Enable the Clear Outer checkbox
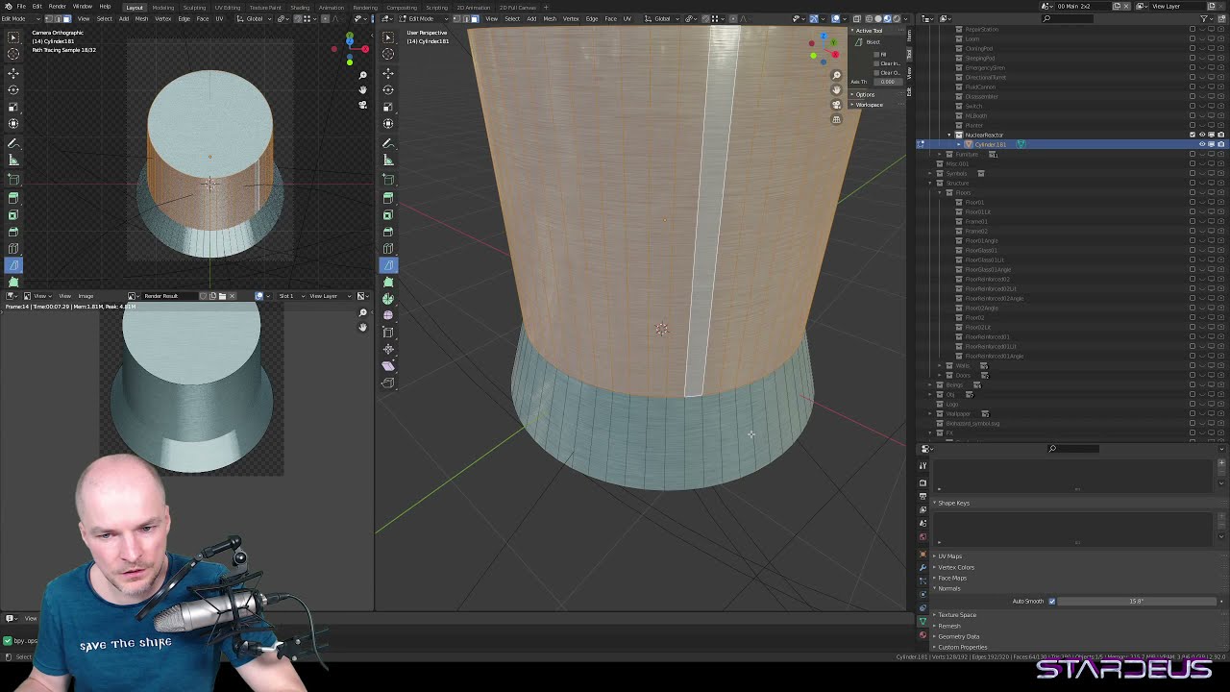This screenshot has height=692, width=1230. 876,72
